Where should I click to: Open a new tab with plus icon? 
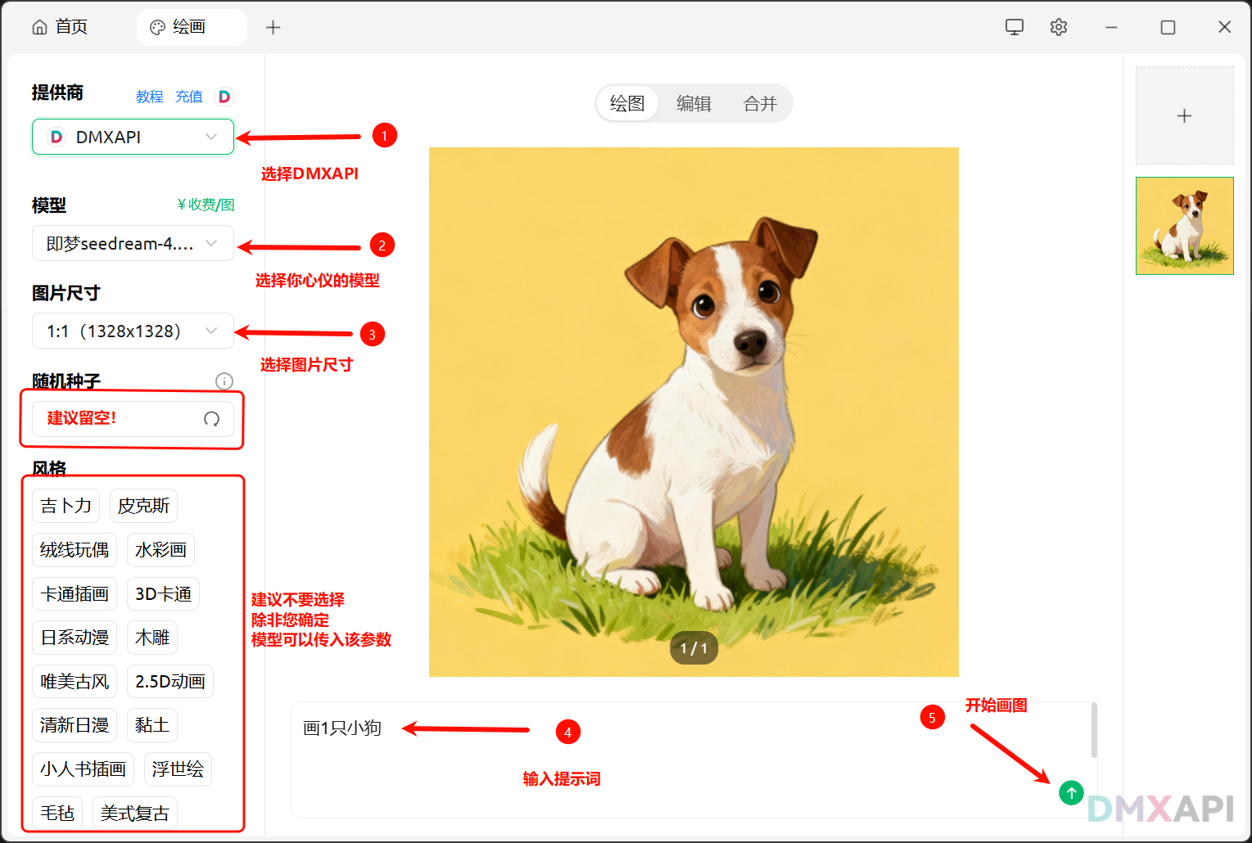point(273,27)
